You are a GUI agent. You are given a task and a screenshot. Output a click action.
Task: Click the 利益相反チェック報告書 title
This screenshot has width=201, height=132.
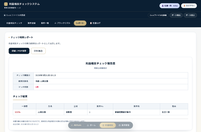point(100,64)
